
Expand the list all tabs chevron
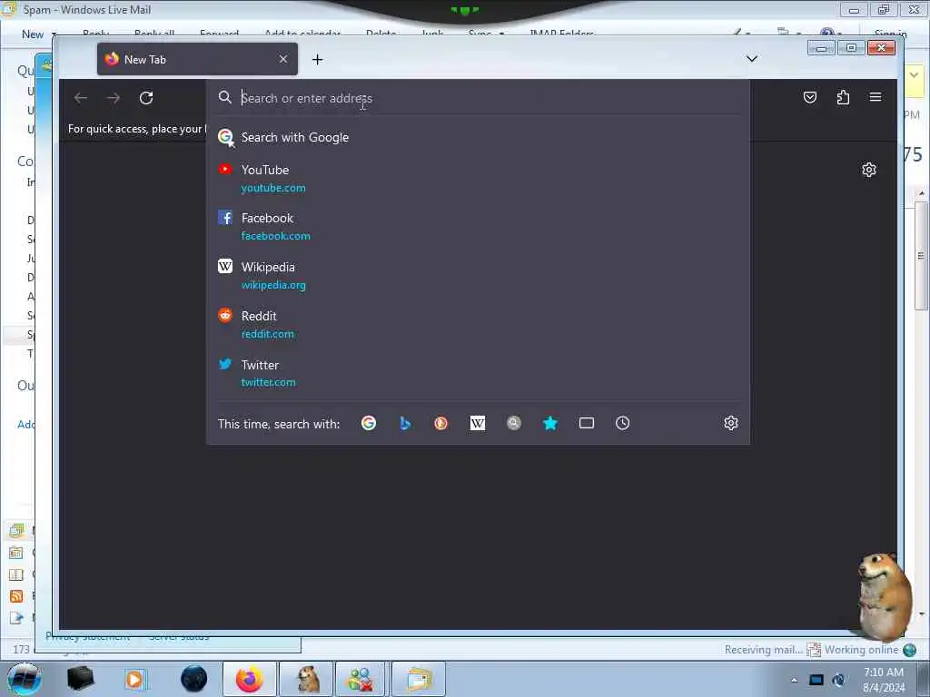pyautogui.click(x=751, y=59)
